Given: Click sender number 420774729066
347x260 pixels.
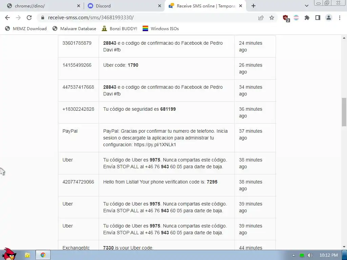Looking at the screenshot, I should (78, 182).
